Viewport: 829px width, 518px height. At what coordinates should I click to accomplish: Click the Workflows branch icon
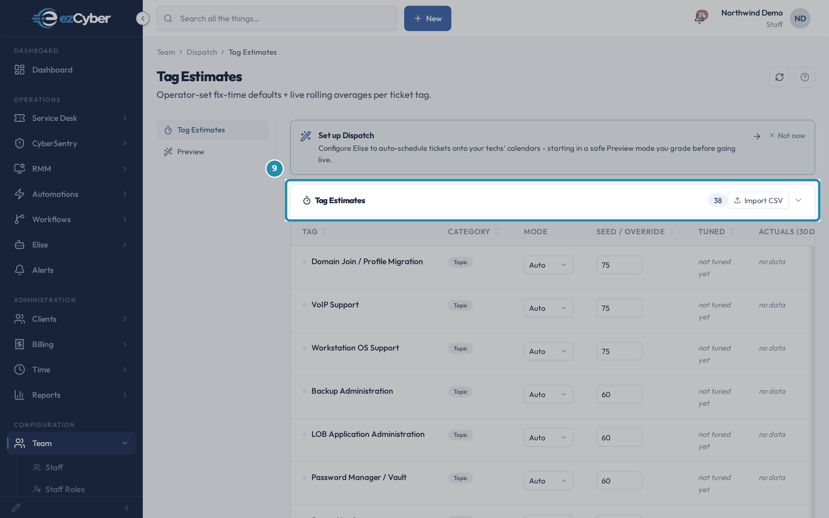(20, 219)
